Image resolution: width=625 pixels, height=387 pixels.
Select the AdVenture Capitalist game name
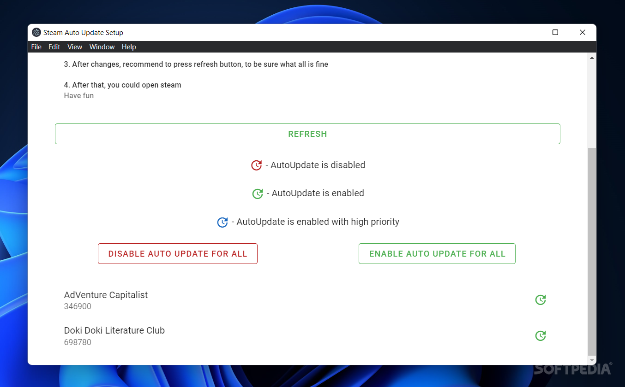[x=106, y=295]
